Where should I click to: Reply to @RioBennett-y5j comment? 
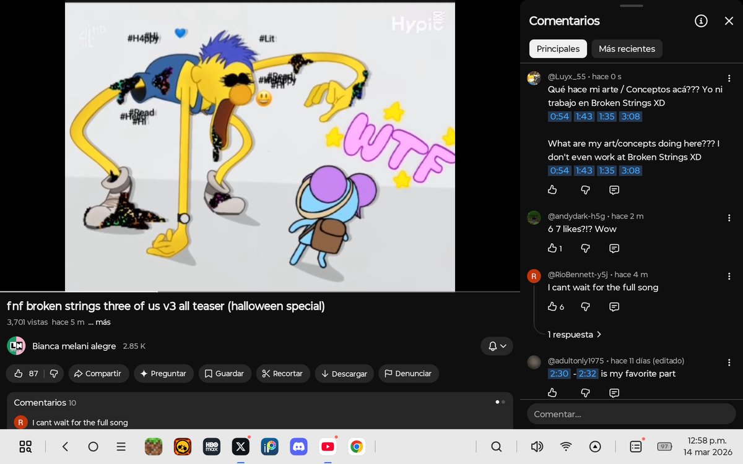(x=614, y=307)
